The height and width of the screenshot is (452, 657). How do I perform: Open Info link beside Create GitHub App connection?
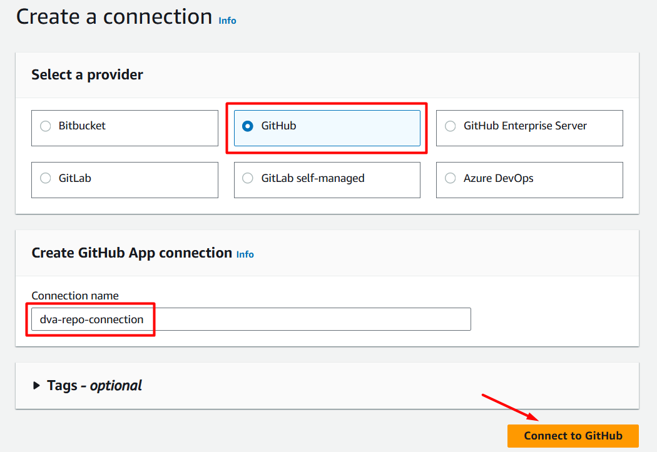pyautogui.click(x=245, y=254)
